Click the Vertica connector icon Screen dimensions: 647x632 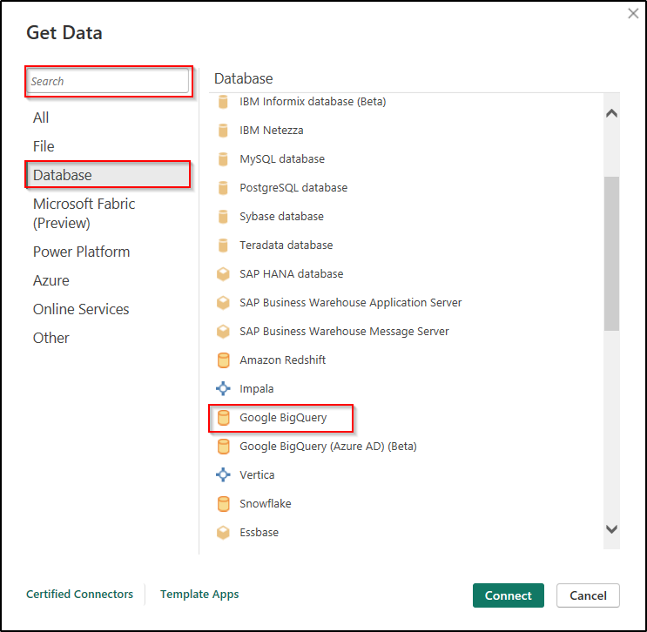223,474
